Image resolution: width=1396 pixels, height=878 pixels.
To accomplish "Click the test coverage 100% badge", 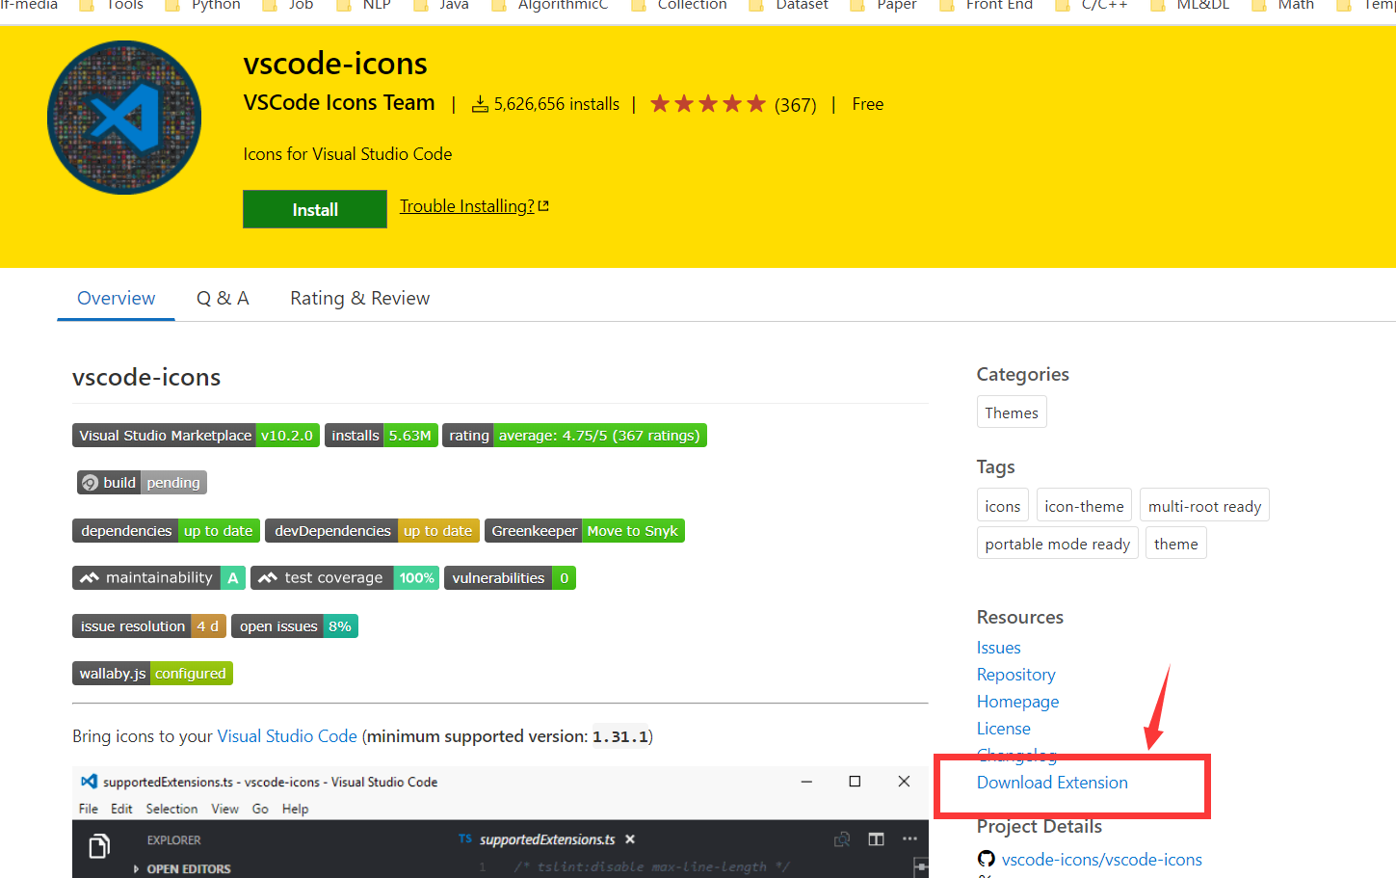I will [345, 578].
